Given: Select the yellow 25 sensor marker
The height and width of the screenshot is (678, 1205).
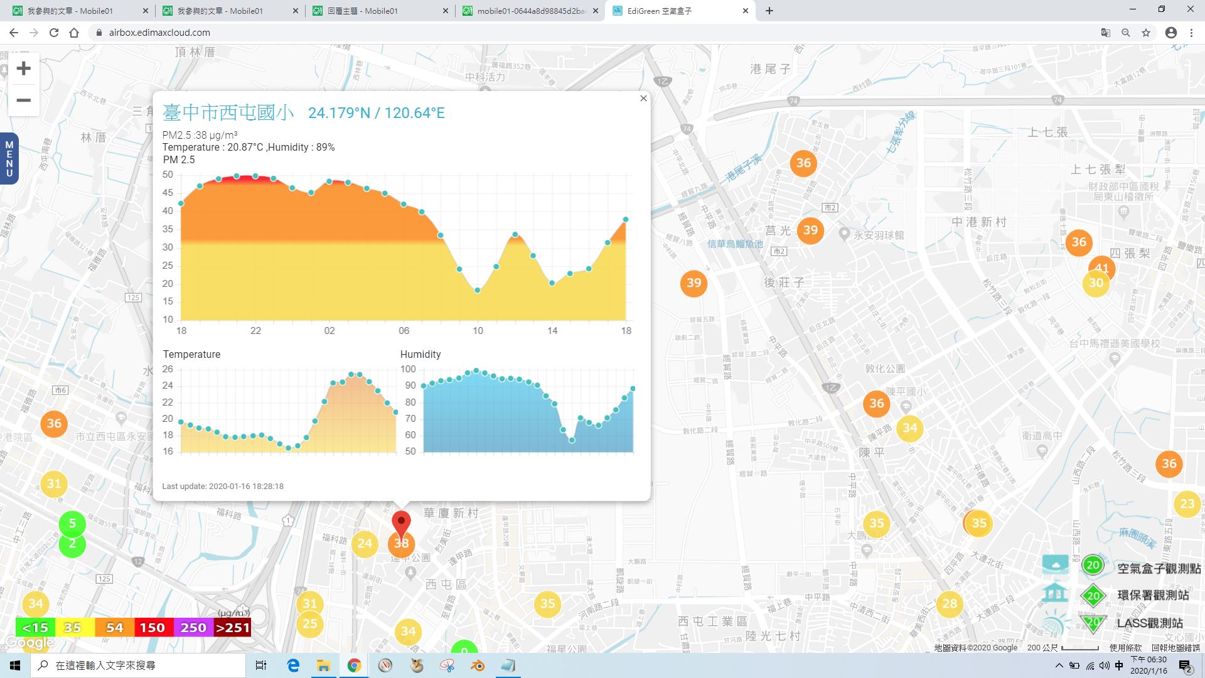Looking at the screenshot, I should (309, 624).
